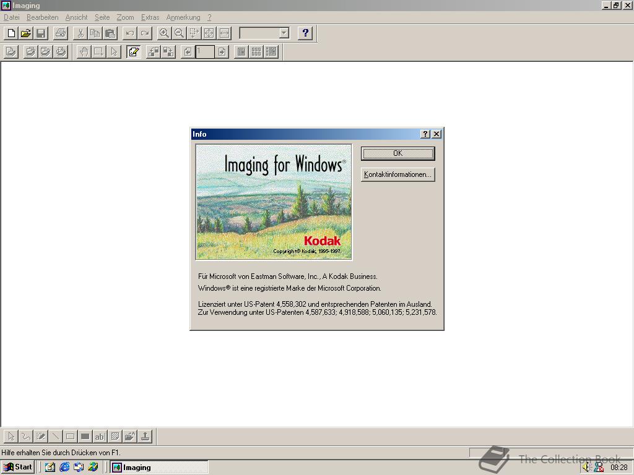Apply Best Fit zoom
Screen dimensions: 634x475
[x=209, y=33]
